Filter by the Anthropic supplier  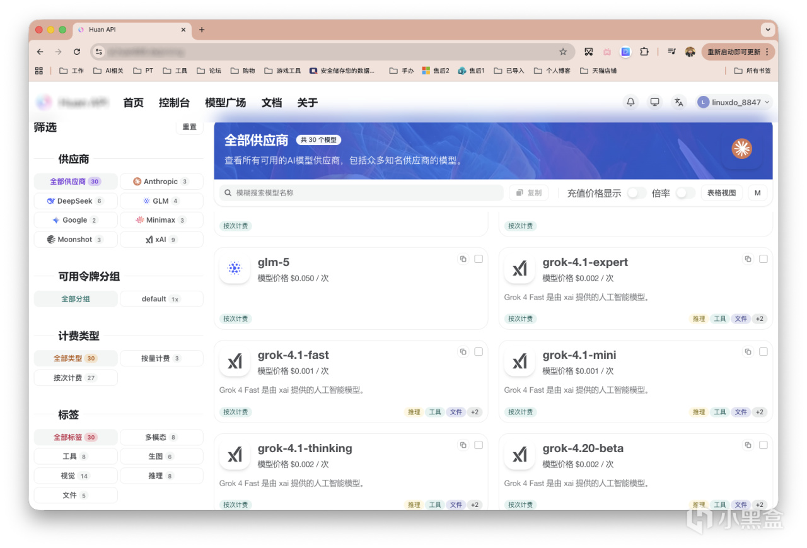[161, 182]
